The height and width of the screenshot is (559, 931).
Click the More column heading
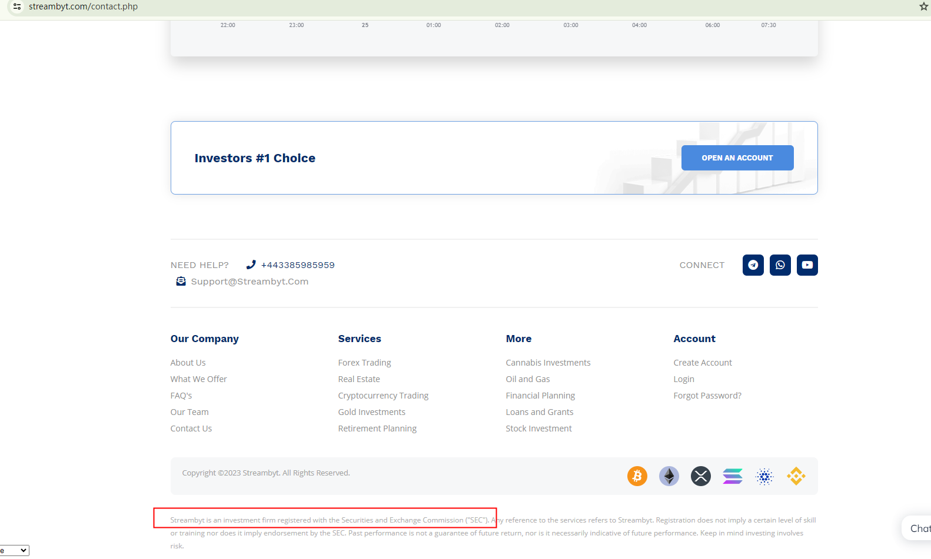(519, 339)
